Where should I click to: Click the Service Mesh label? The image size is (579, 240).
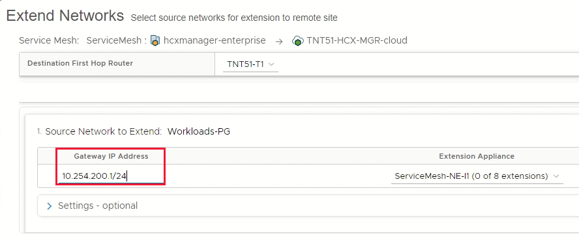point(49,40)
